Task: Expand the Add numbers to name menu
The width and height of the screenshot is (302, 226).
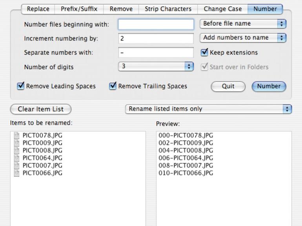Action: [x=243, y=38]
